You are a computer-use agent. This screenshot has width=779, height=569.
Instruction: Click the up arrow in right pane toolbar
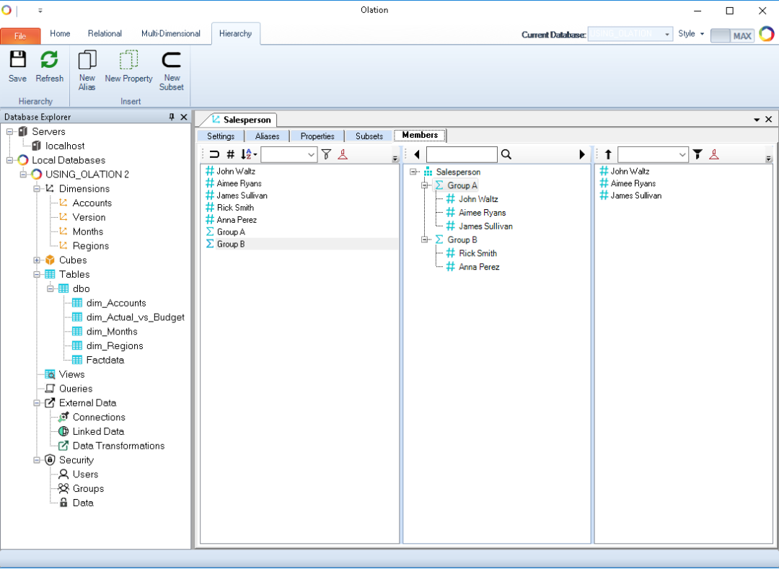608,154
